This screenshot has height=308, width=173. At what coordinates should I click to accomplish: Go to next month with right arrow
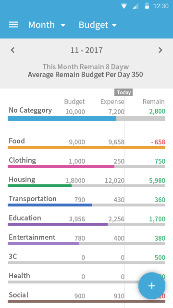tap(160, 50)
